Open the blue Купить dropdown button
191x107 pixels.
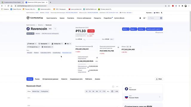click(x=126, y=29)
